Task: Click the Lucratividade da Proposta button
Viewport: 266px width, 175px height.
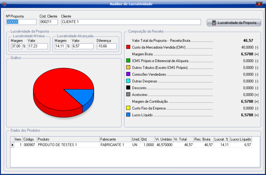Action: point(234,23)
